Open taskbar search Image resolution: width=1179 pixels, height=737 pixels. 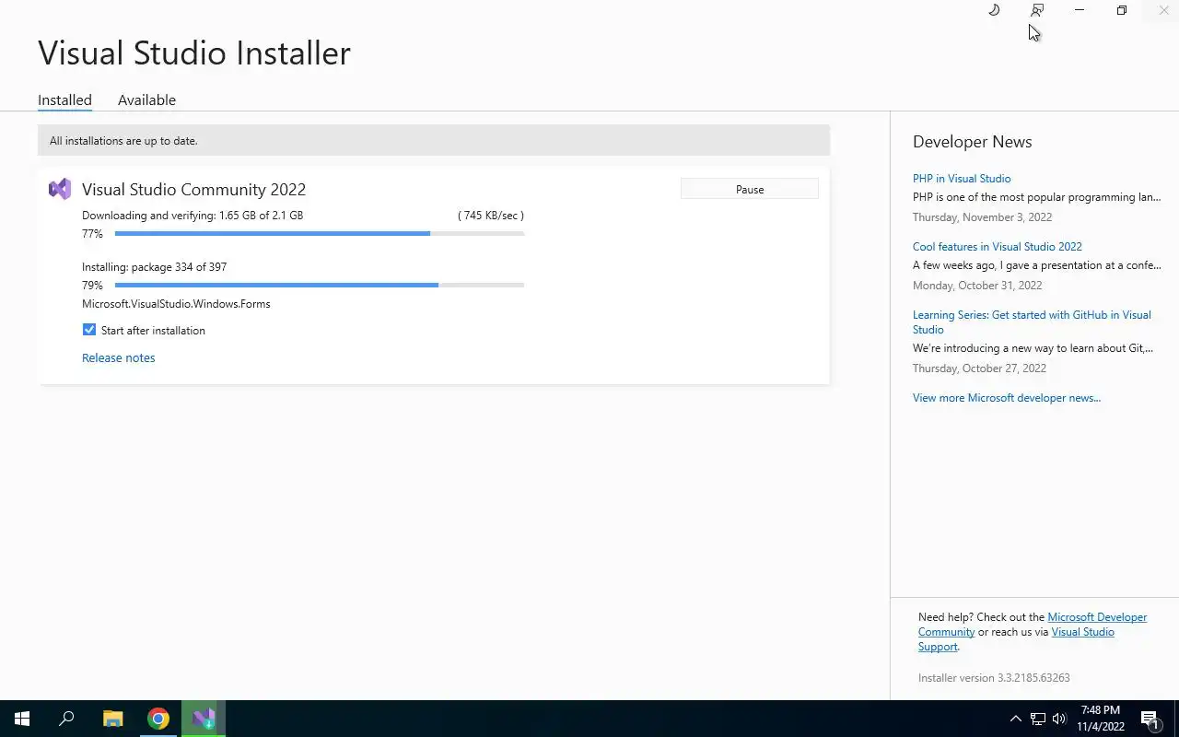click(x=66, y=719)
